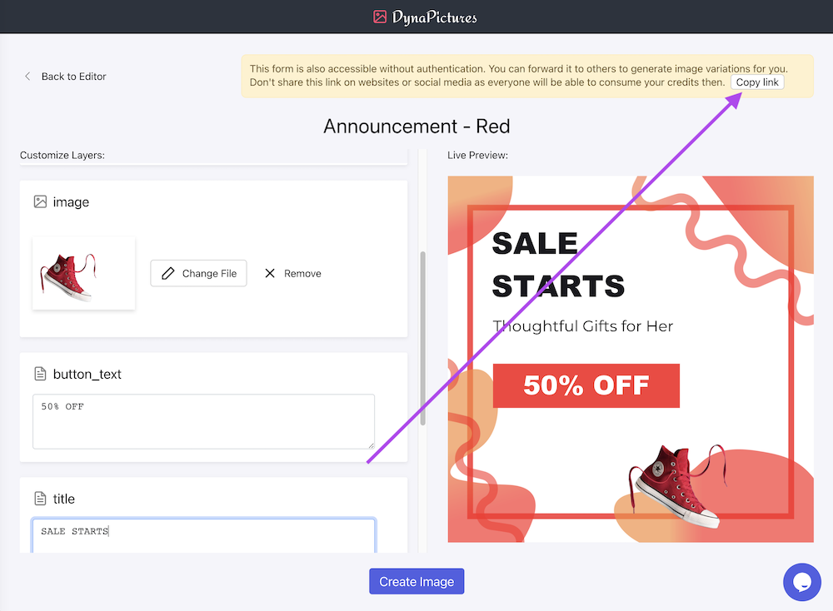Image resolution: width=833 pixels, height=611 pixels.
Task: Focus the title field with SALE STARTS
Action: [203, 535]
